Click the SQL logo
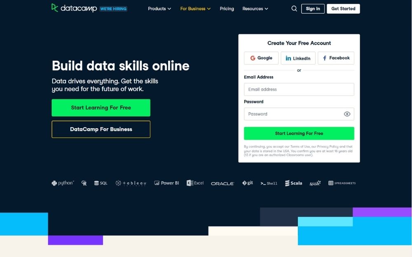Screen dimensions: 412x257 coord(101,183)
